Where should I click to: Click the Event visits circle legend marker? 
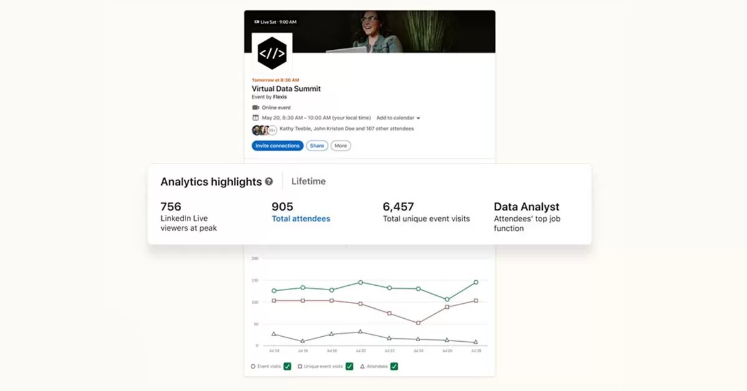[x=253, y=367]
